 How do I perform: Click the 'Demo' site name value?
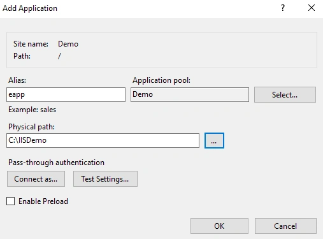(68, 44)
